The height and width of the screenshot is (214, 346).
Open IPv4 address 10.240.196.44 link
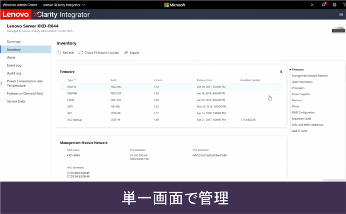tap(138, 156)
